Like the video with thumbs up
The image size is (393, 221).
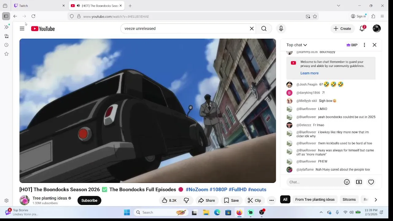click(169, 200)
